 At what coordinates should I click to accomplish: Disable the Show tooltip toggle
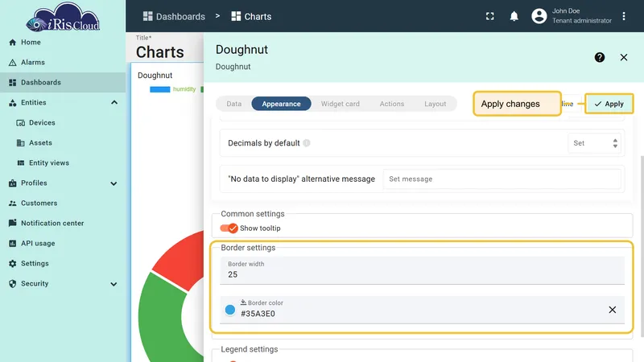pyautogui.click(x=229, y=228)
